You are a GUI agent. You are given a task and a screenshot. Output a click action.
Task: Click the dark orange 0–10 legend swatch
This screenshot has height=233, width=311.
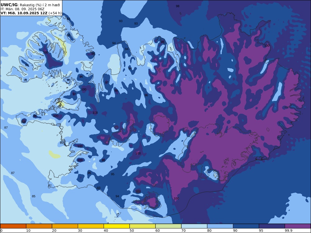tap(13, 226)
